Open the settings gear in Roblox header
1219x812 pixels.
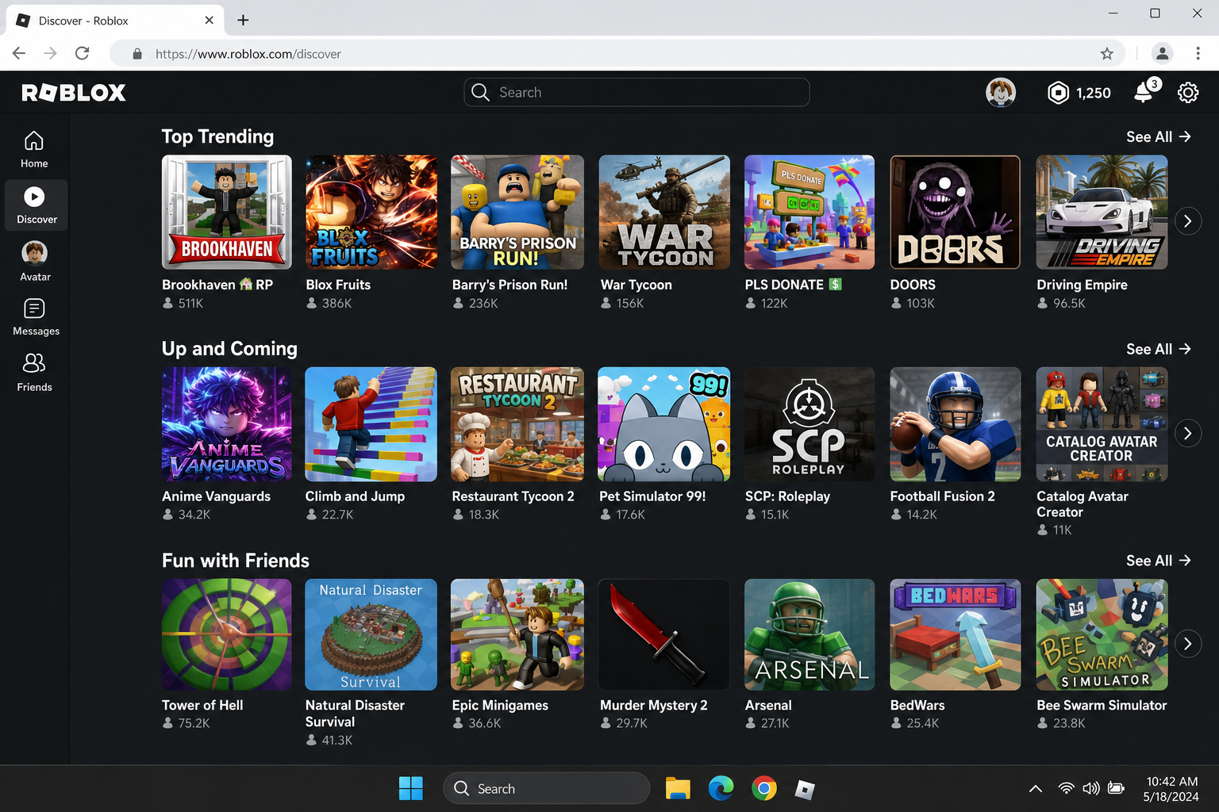pyautogui.click(x=1188, y=93)
